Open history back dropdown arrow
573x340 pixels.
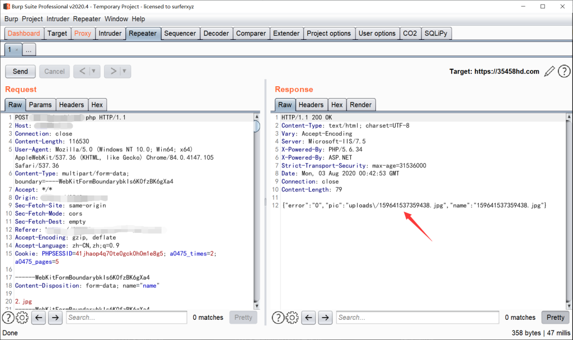[94, 71]
